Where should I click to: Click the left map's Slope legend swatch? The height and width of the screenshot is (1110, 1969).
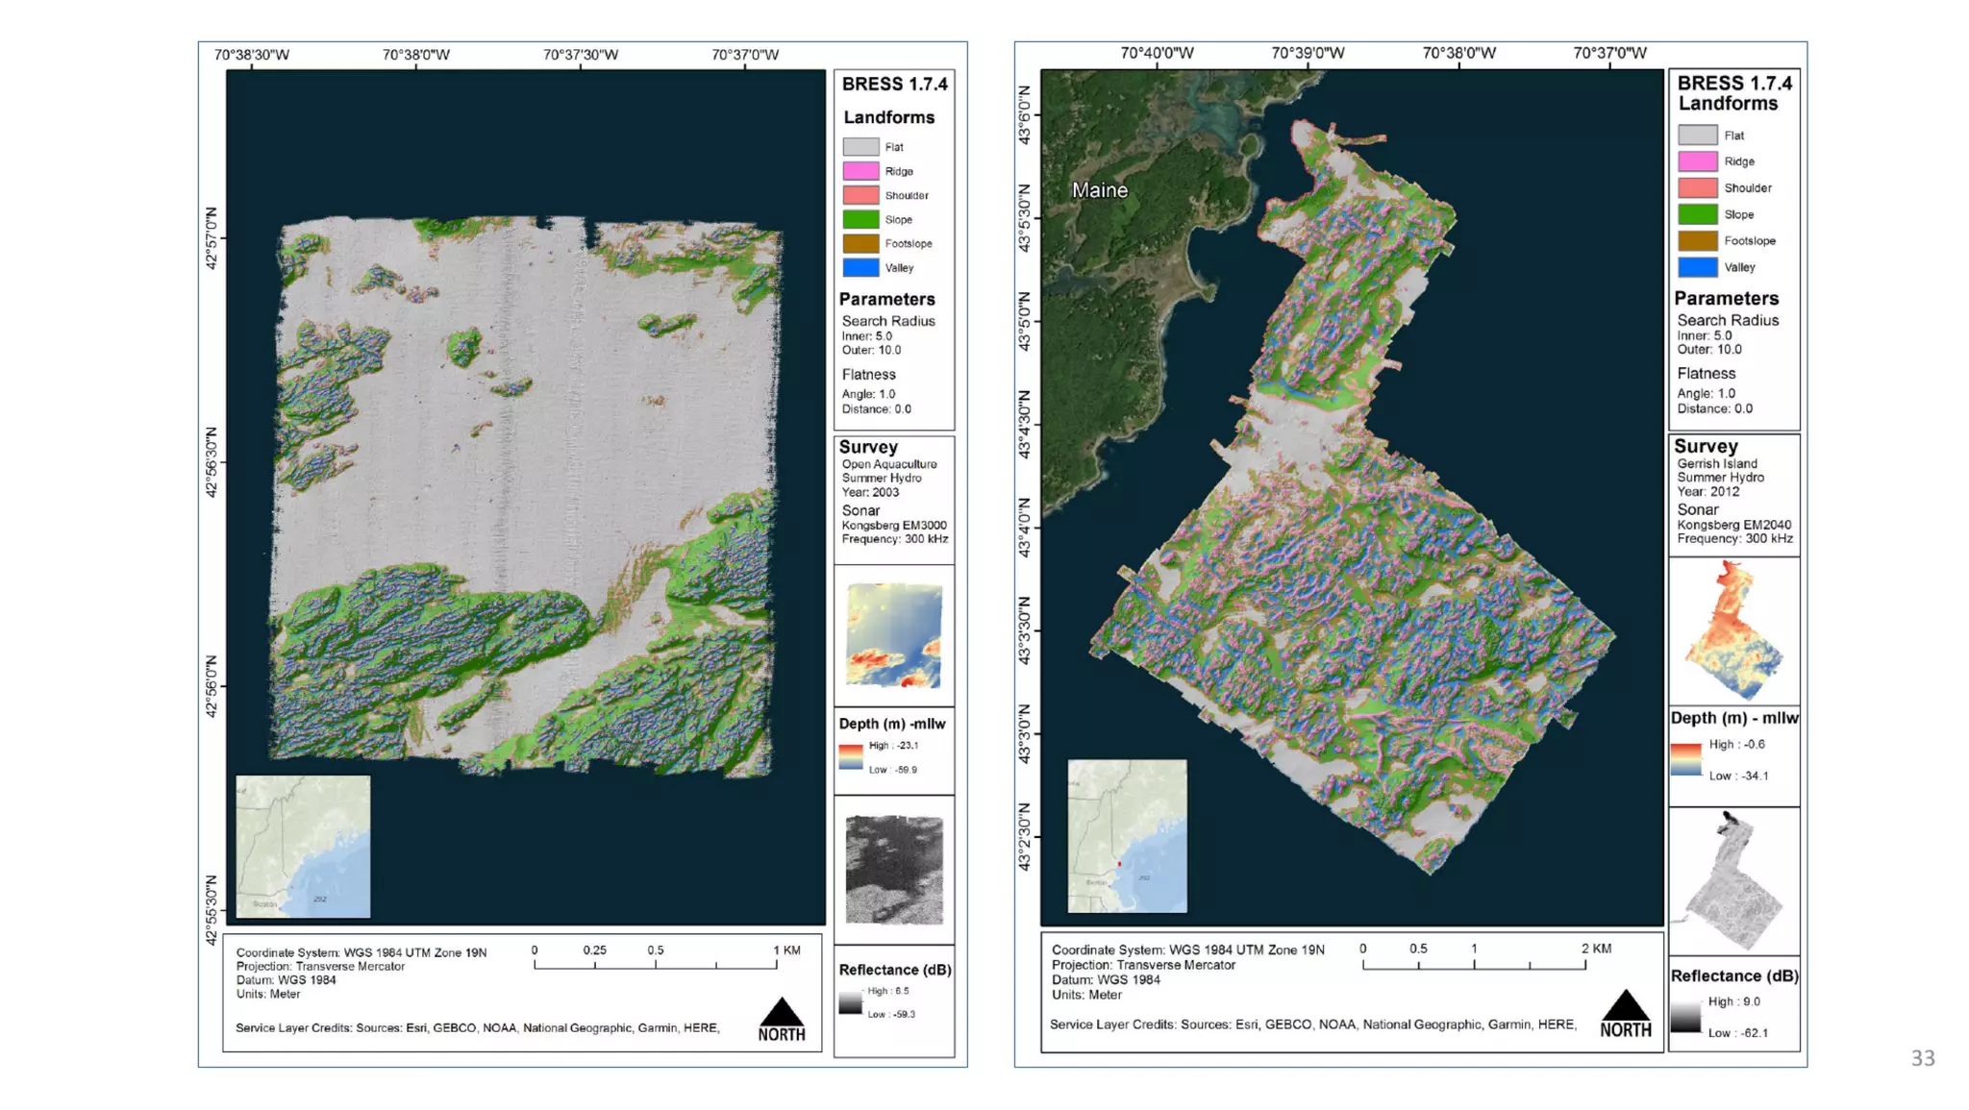860,219
